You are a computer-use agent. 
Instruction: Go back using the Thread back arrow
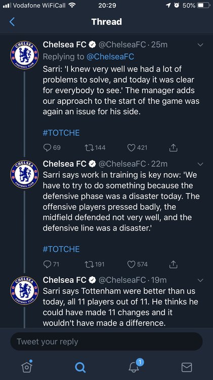pyautogui.click(x=12, y=22)
